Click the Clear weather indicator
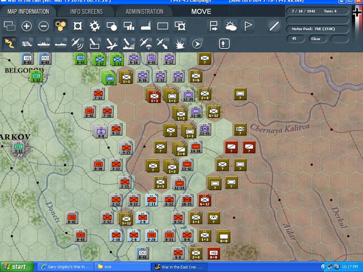This screenshot has width=363, height=272. 318,39
